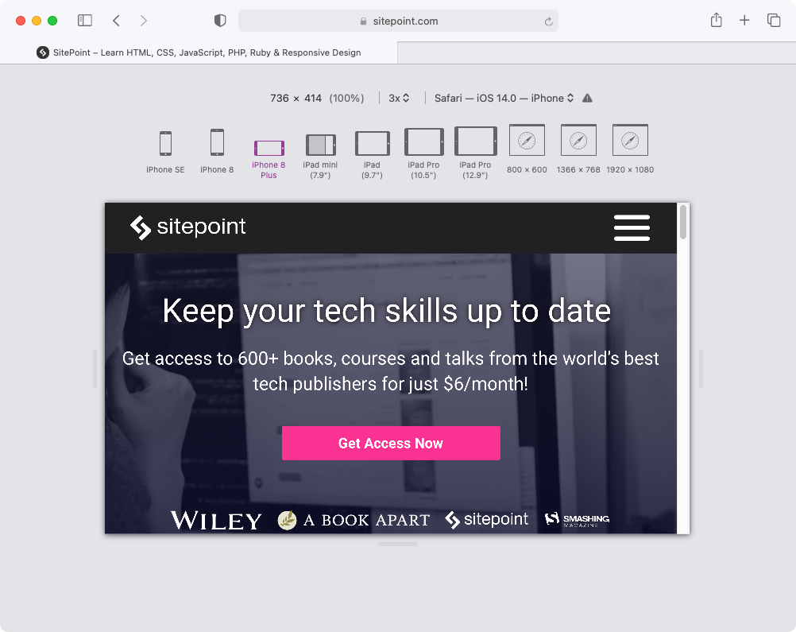Viewport: 796px width, 632px height.
Task: Click the bottom viewport resize handle
Action: pos(398,544)
